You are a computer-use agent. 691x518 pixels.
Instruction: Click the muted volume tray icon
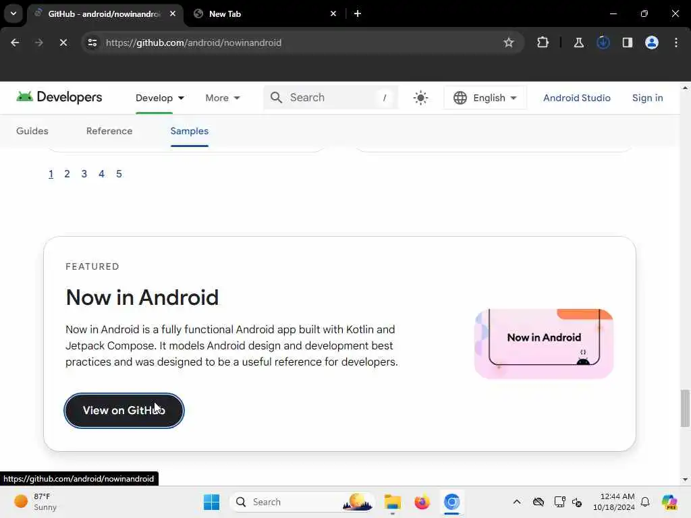point(577,502)
